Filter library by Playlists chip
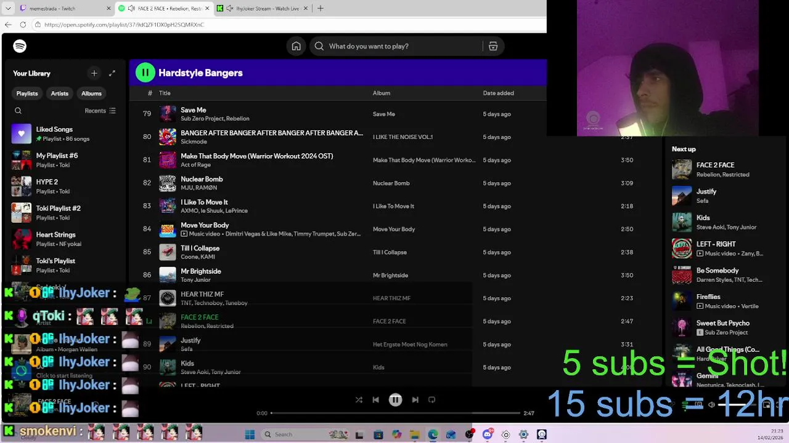 click(x=27, y=94)
